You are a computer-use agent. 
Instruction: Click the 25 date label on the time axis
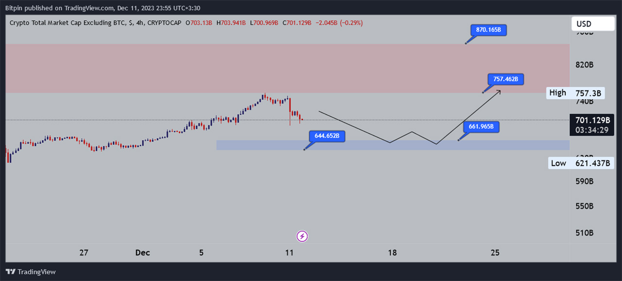coord(495,253)
